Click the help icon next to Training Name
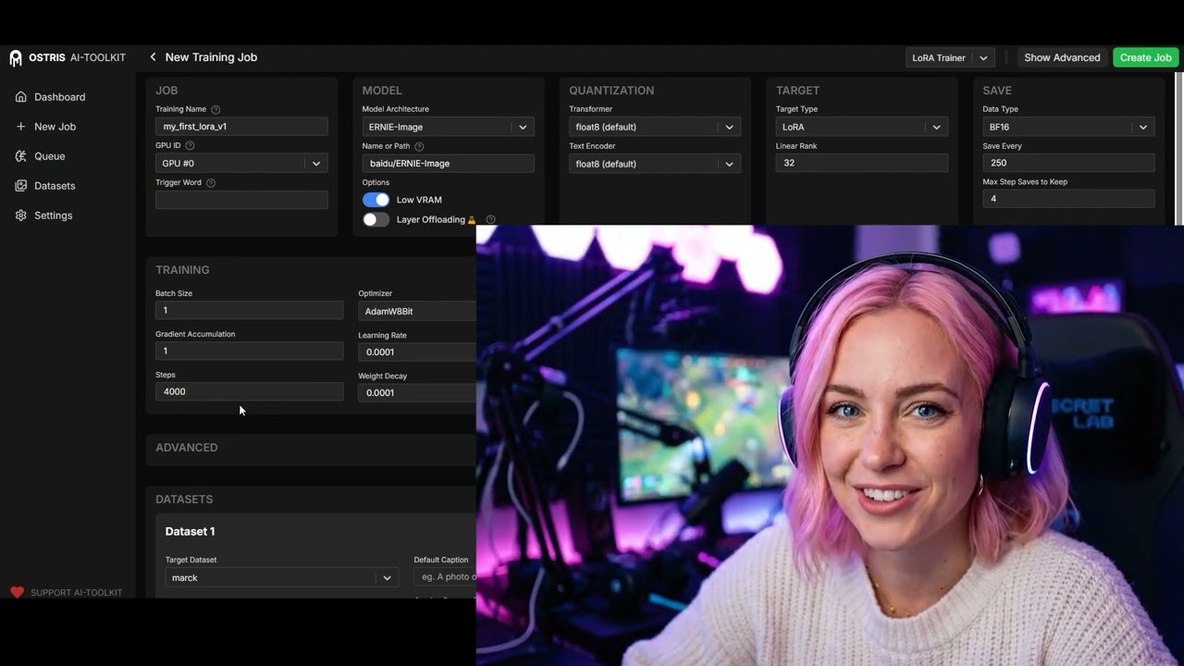The height and width of the screenshot is (666, 1184). 216,109
